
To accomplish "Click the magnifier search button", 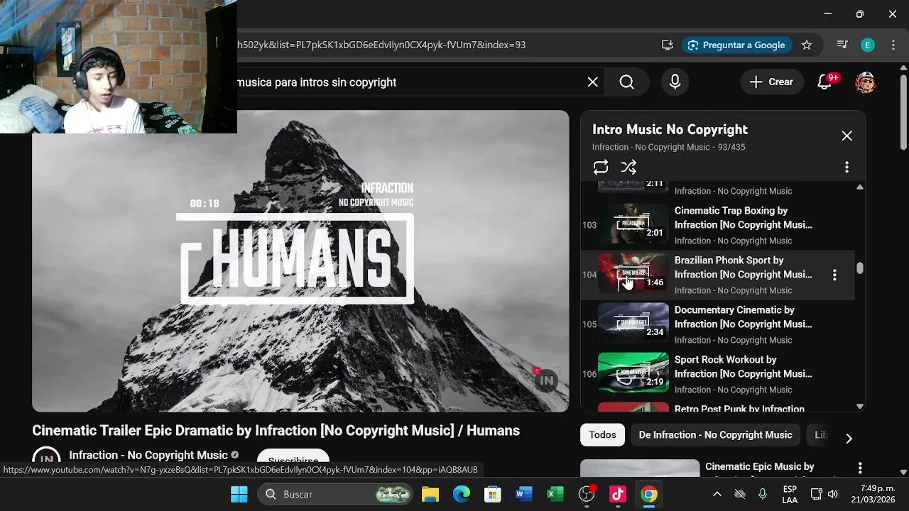I will pos(626,82).
